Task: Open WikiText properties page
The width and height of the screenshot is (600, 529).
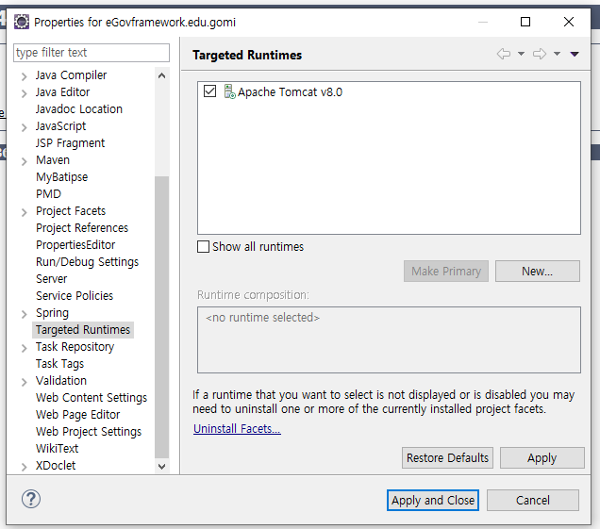Action: [57, 448]
